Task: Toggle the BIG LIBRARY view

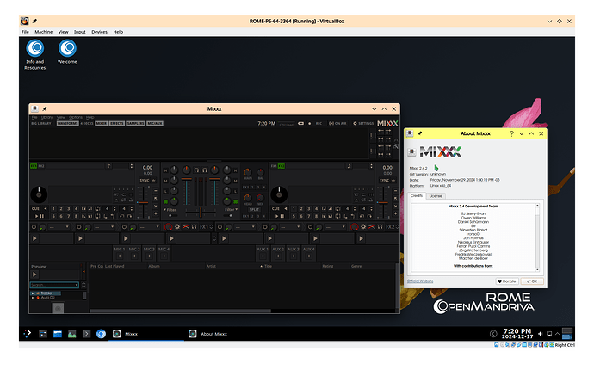Action: point(41,123)
